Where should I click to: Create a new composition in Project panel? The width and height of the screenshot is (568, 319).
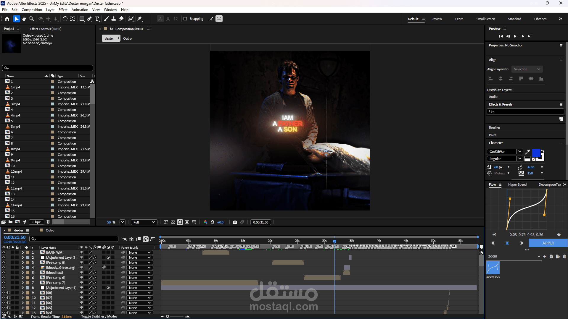point(17,222)
